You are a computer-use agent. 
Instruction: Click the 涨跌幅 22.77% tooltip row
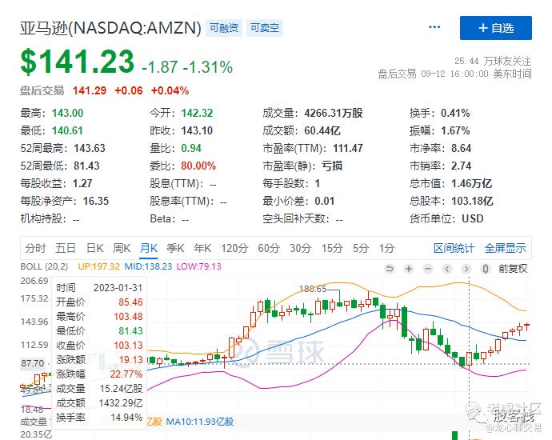tap(99, 374)
